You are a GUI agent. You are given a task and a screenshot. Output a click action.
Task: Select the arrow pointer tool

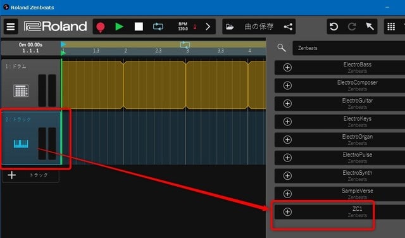(370, 27)
